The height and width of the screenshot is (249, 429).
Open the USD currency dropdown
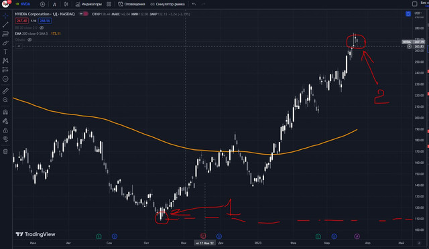coord(418,13)
